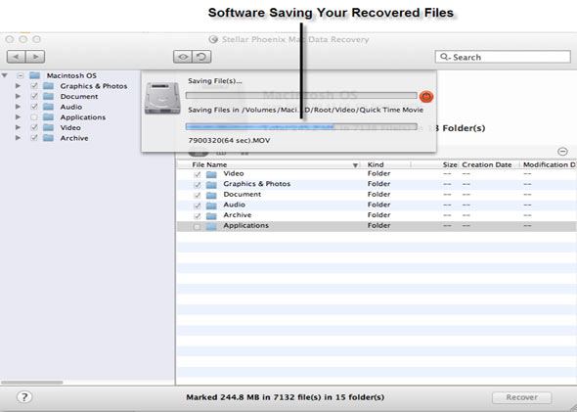Expand the Applications tree node
The height and width of the screenshot is (412, 577).
coord(18,117)
